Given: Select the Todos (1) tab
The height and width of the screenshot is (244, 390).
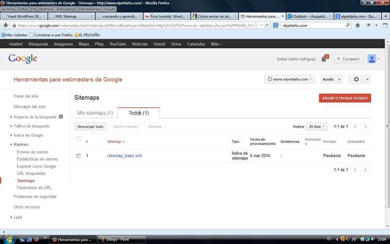Looking at the screenshot, I should [x=139, y=113].
